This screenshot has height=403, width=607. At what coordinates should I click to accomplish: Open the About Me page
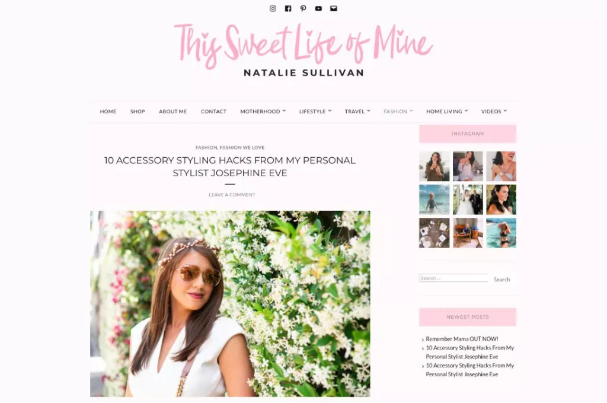coord(172,111)
